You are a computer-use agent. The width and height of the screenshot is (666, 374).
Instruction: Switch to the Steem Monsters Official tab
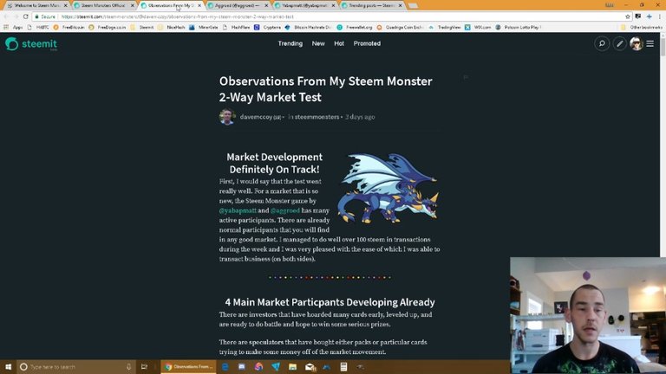[x=103, y=5]
